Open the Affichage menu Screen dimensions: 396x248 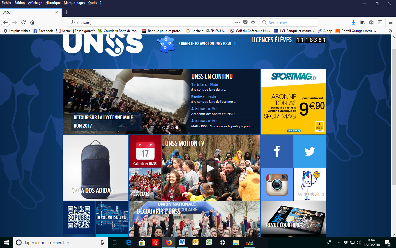(35, 3)
